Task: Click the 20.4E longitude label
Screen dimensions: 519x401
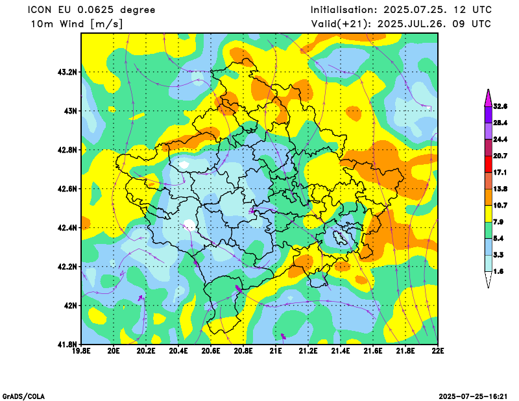Action: [178, 350]
